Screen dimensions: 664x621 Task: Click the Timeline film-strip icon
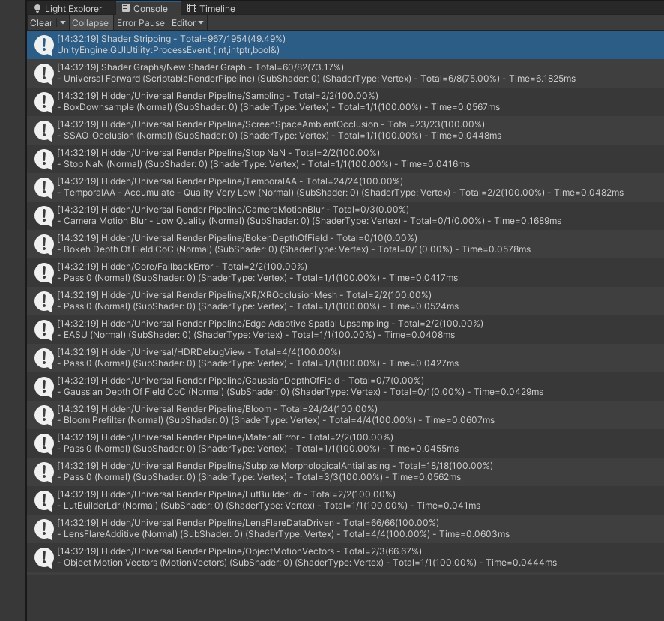pyautogui.click(x=192, y=8)
